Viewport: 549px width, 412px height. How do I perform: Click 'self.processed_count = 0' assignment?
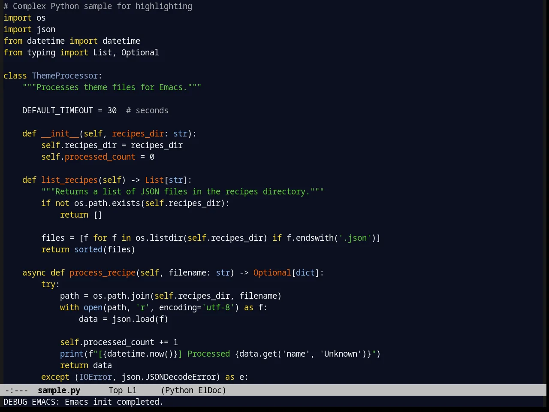tap(98, 157)
